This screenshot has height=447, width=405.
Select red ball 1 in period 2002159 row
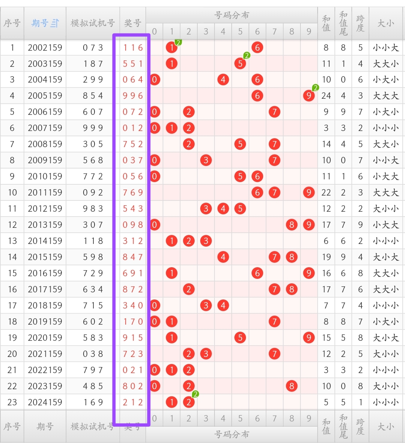[x=171, y=47]
